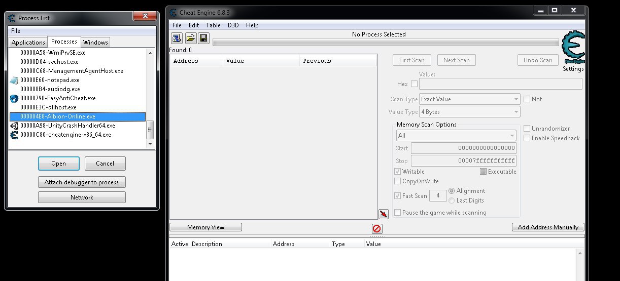Toggle the Writable checkbox
The image size is (620, 281).
click(398, 172)
